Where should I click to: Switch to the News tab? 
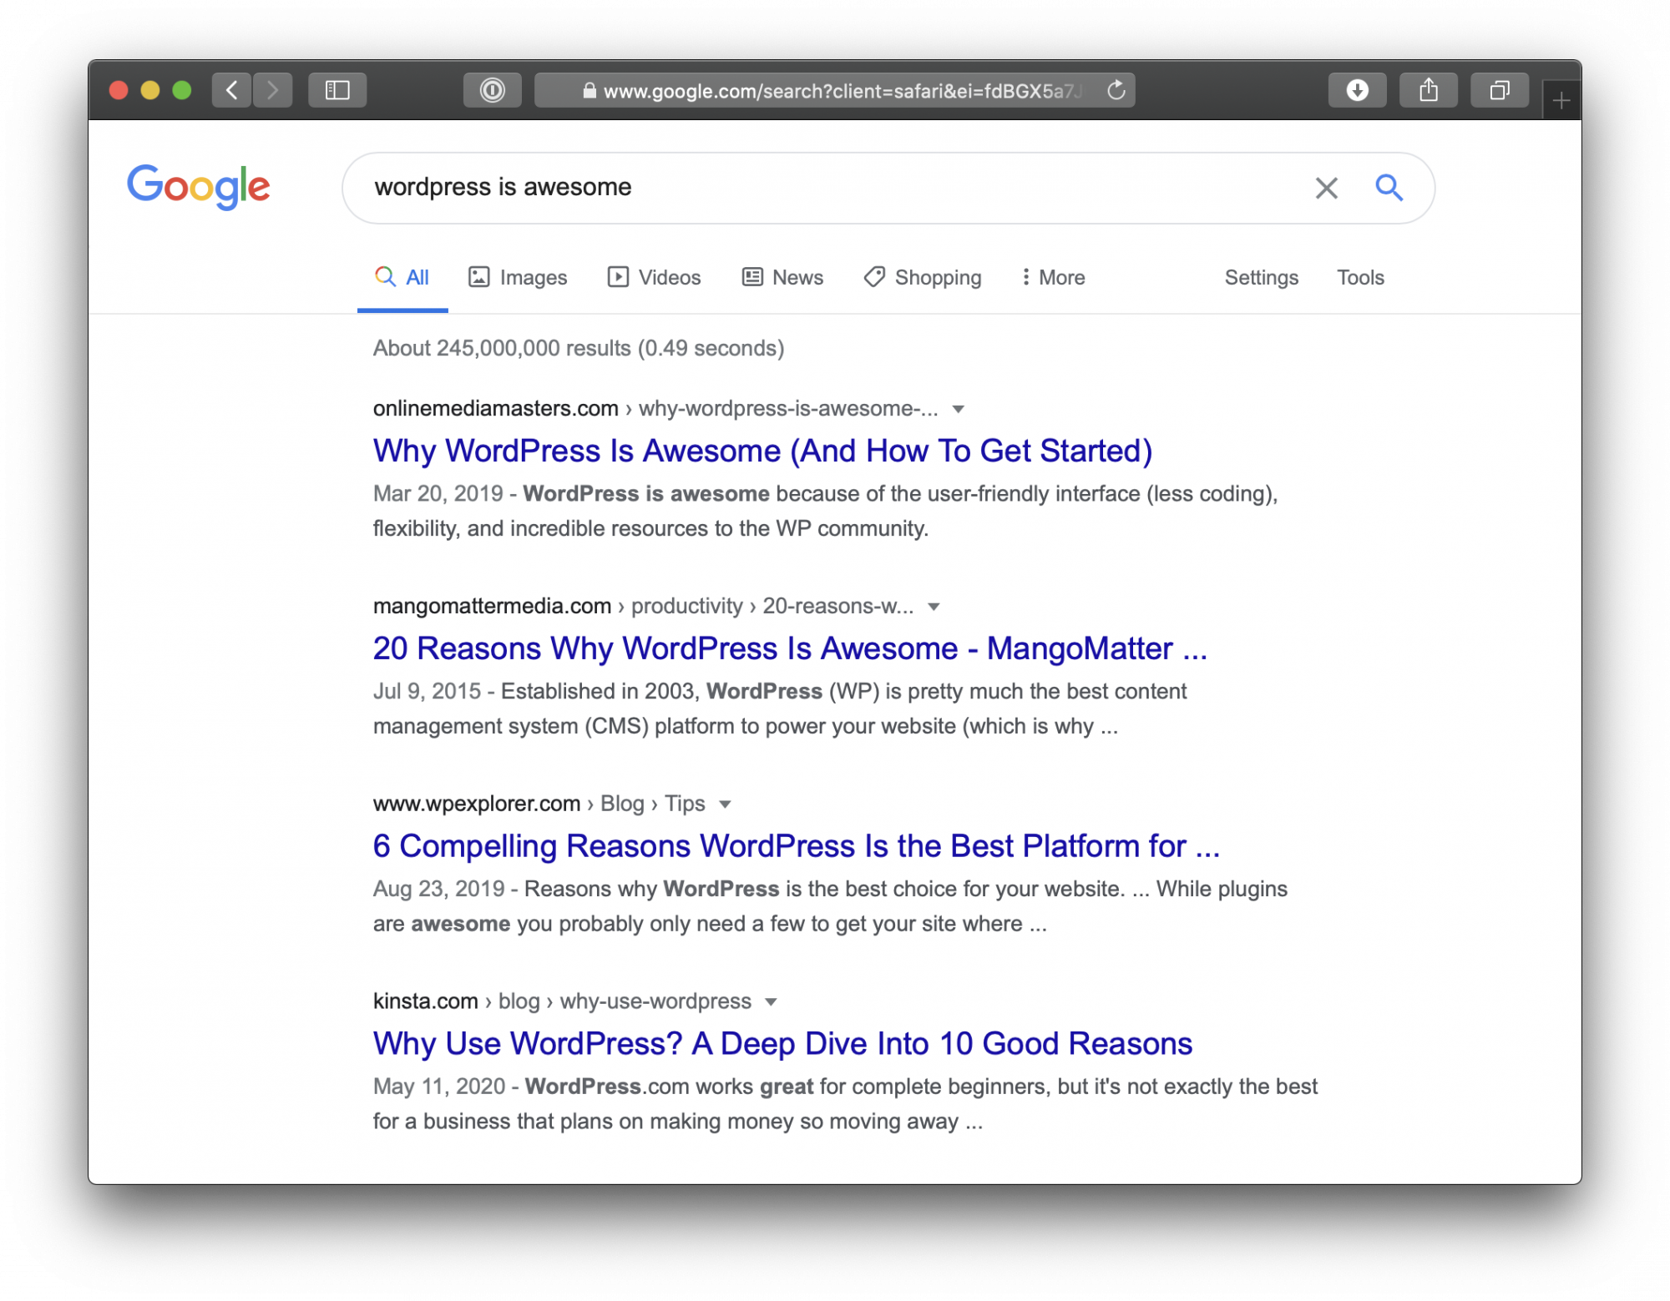782,277
